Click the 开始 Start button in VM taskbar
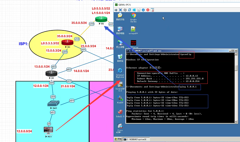The image size is (240, 142). tap(118, 139)
